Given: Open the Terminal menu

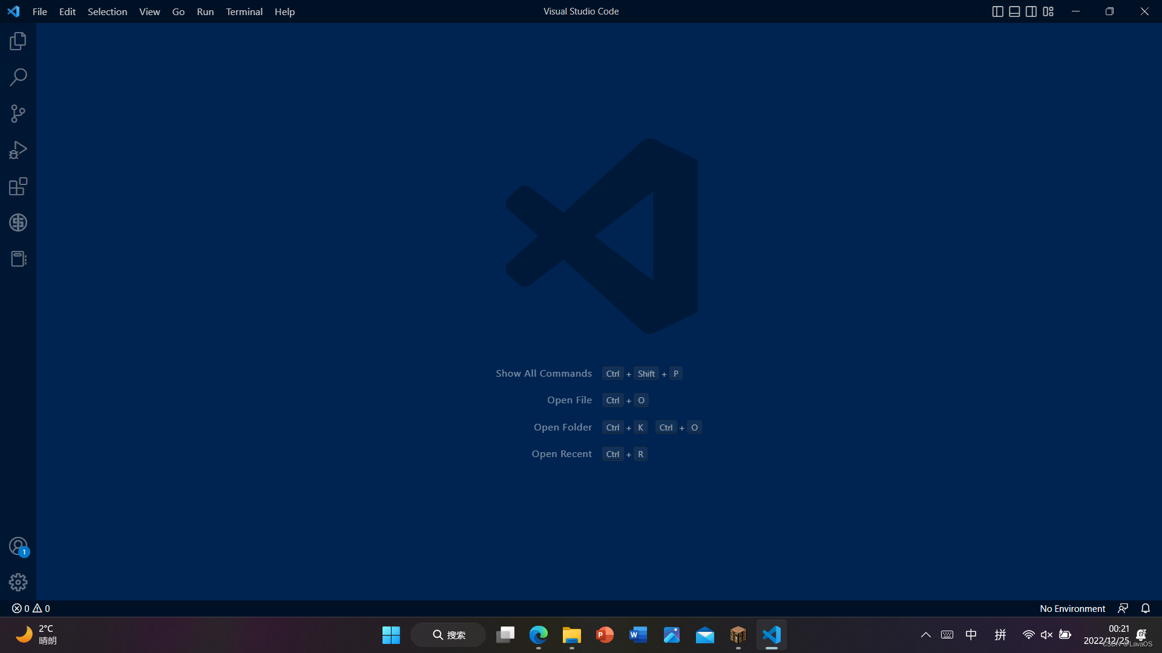Looking at the screenshot, I should 244,11.
